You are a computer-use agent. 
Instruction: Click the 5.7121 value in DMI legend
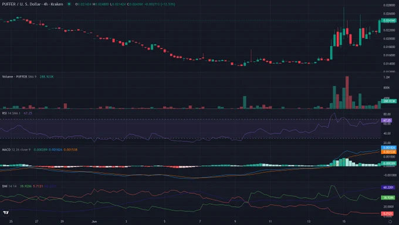tap(38, 186)
